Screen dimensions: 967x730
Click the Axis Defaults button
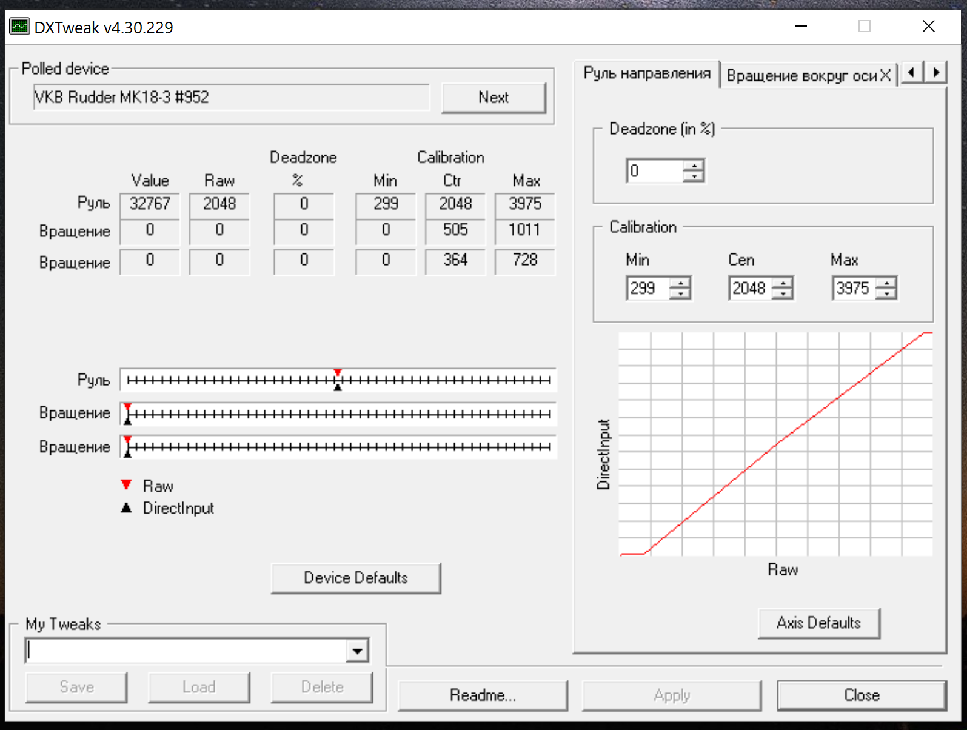click(x=818, y=623)
